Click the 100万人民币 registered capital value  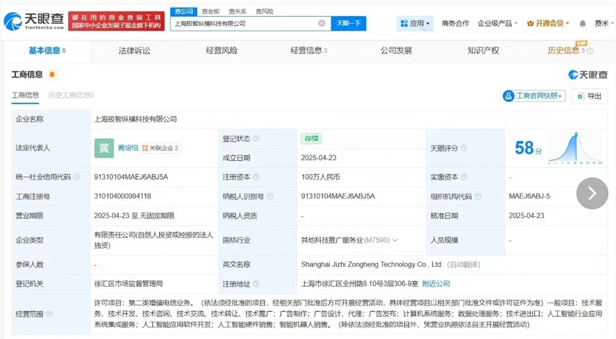point(320,177)
